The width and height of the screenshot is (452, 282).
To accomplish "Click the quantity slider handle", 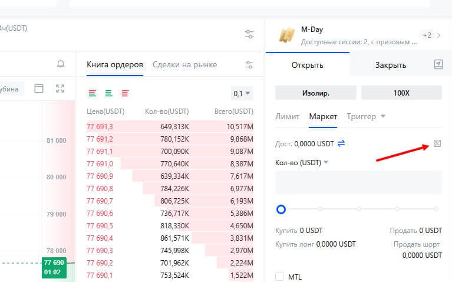I will [x=281, y=209].
